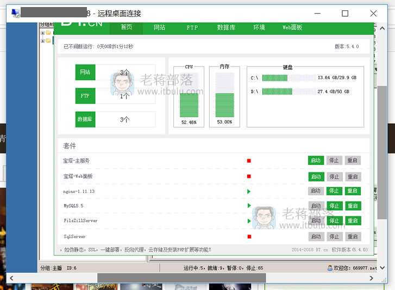Click the green 网站 count tile
The width and height of the screenshot is (395, 290).
point(85,73)
